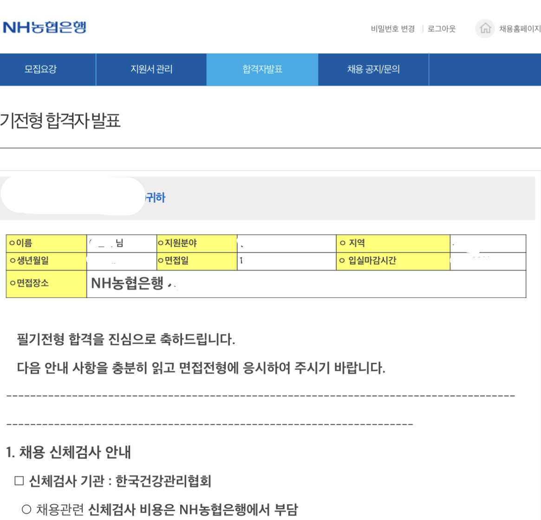Screen dimensions: 541x520
Task: Select the 지원분야 label cell
Action: [197, 244]
